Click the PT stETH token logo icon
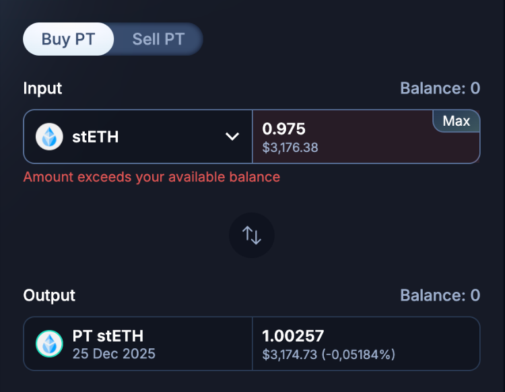505x392 pixels. [x=49, y=344]
